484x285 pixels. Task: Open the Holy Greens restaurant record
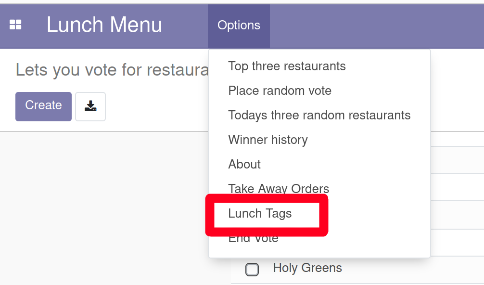pos(307,268)
